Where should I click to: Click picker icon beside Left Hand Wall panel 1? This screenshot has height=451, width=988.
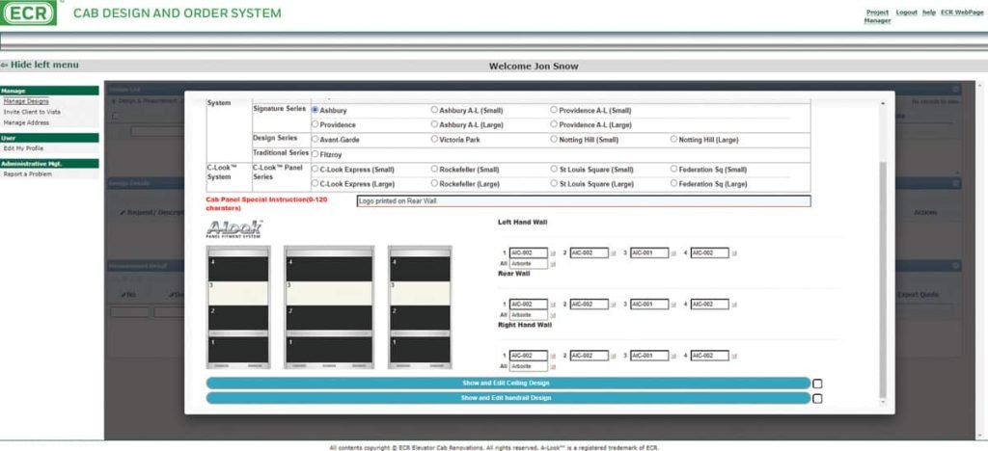[553, 253]
